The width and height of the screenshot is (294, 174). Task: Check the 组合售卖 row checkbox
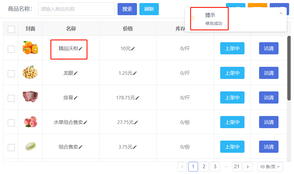(x=11, y=148)
